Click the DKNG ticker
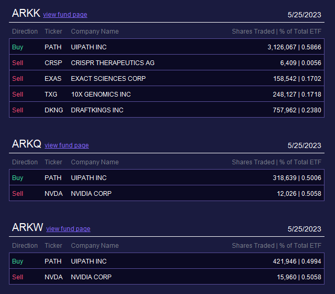The height and width of the screenshot is (294, 335). point(54,110)
